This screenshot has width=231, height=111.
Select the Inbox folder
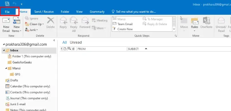pyautogui.click(x=29, y=50)
